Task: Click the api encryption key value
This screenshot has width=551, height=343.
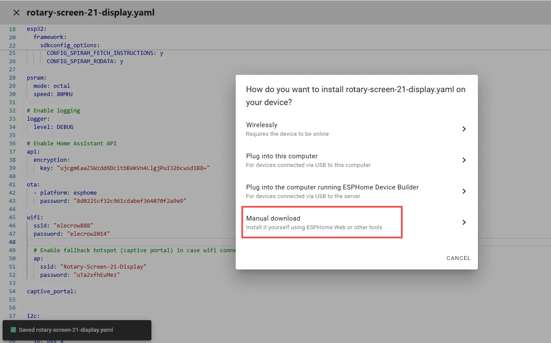Action: tap(131, 168)
